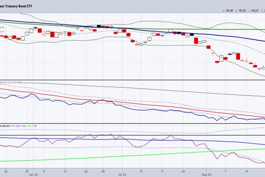
Task: Select the Low 94.23 price readout
Action: 253,11
